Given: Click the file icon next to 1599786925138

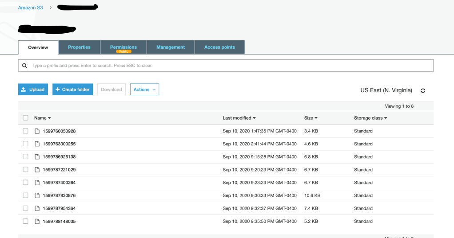Looking at the screenshot, I should [x=37, y=157].
